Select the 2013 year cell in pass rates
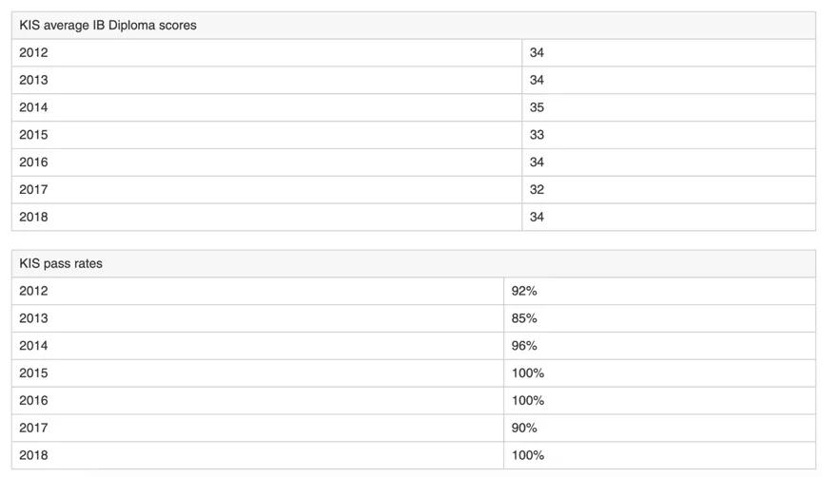This screenshot has height=477, width=822. [258, 318]
